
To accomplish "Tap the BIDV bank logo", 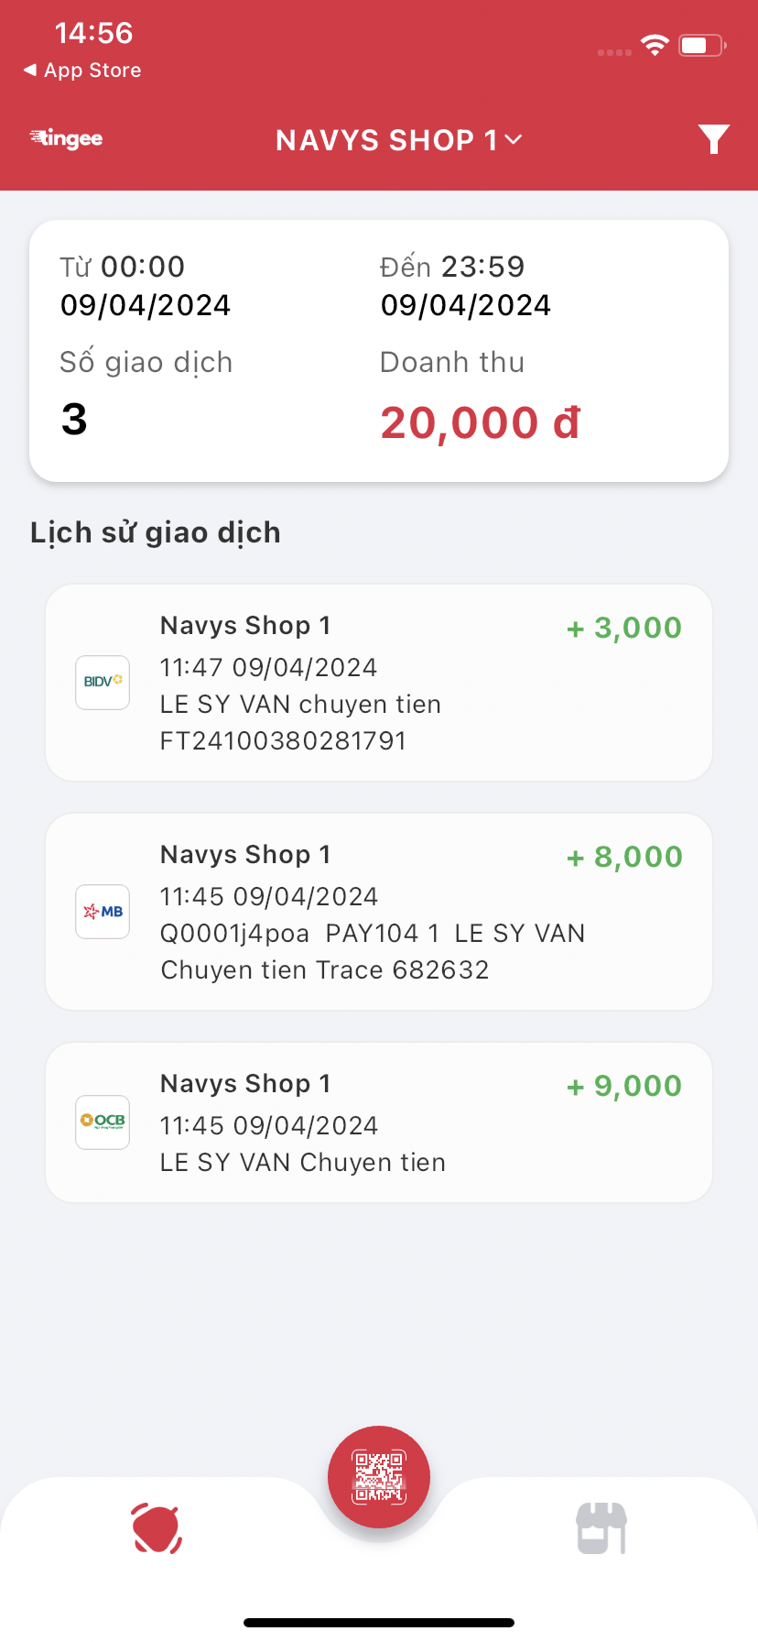I will coord(103,682).
